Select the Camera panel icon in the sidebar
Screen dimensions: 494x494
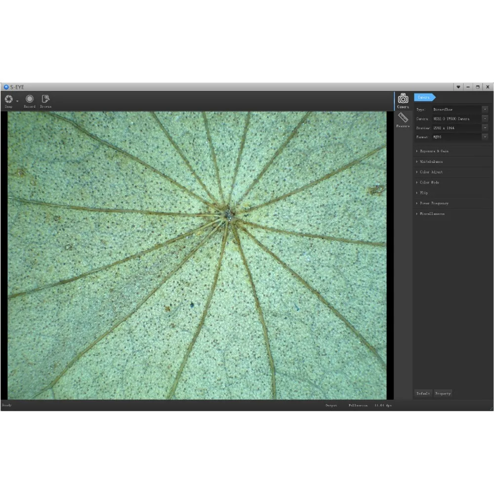click(x=403, y=98)
